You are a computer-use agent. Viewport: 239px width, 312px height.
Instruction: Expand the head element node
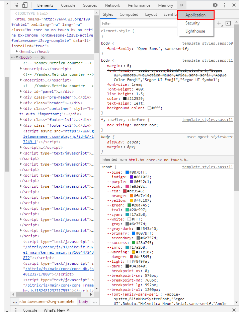17,51
